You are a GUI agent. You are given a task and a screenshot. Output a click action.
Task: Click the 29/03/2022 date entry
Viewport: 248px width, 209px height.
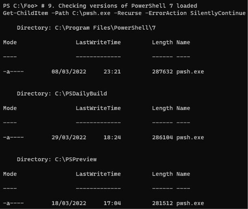(x=69, y=138)
